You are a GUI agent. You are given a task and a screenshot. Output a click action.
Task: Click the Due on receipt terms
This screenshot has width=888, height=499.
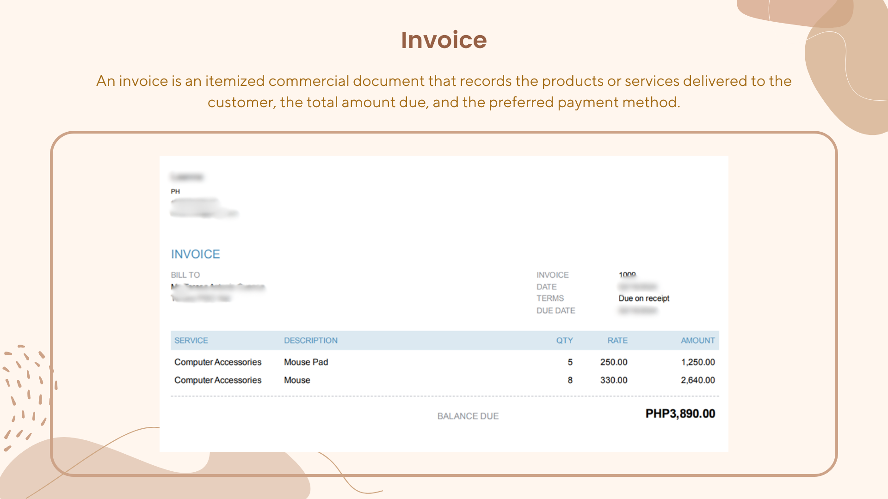[x=644, y=298]
